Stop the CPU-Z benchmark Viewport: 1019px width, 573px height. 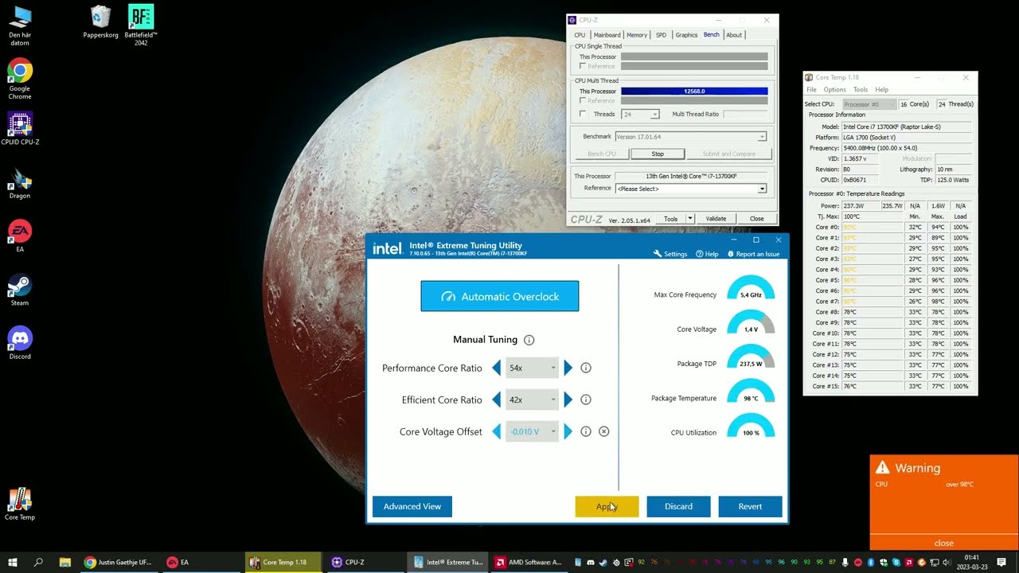coord(658,154)
